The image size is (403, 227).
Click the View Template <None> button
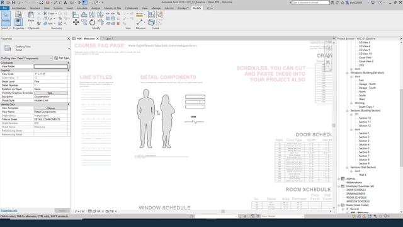pyautogui.click(x=51, y=108)
